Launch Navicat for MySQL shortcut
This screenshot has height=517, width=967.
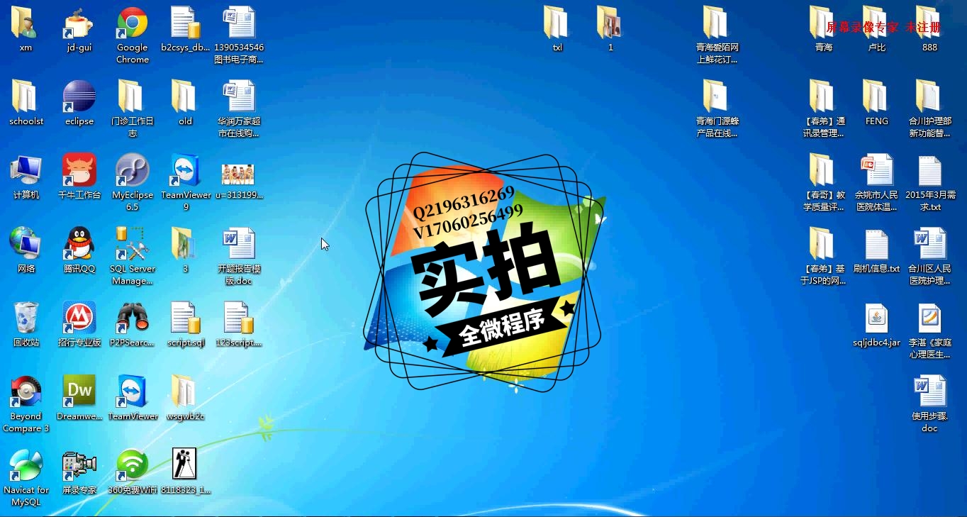[x=26, y=465]
